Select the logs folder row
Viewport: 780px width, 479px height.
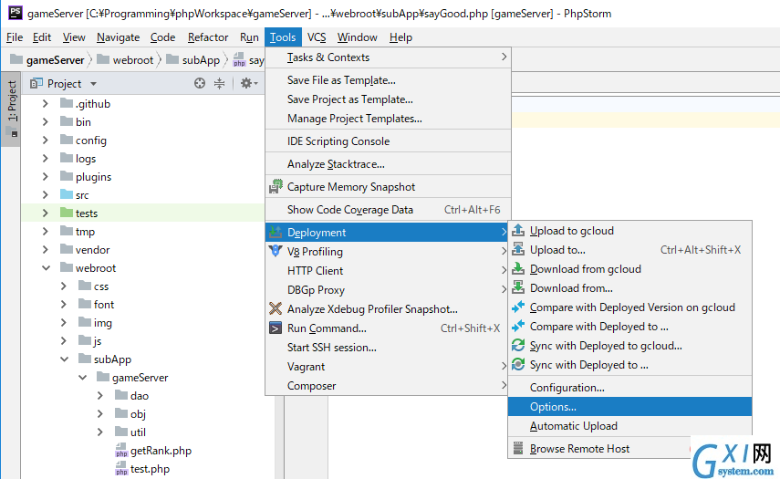pyautogui.click(x=143, y=158)
